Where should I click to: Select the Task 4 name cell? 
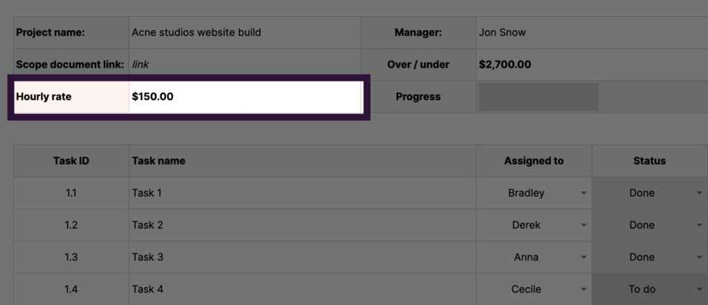point(301,290)
